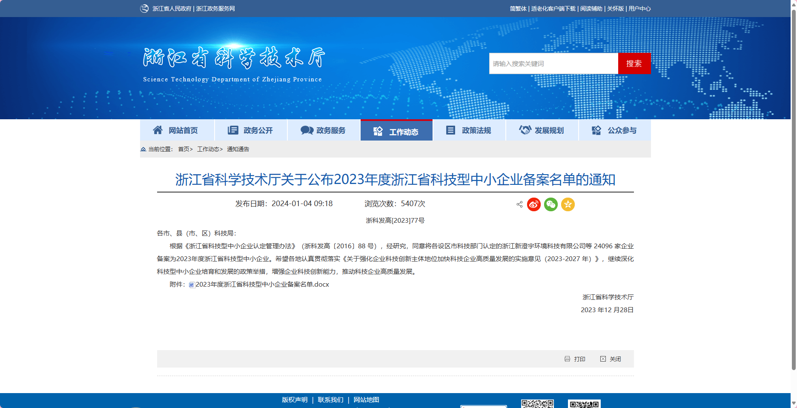
Task: Click the scrollbar down arrow
Action: pos(794,404)
